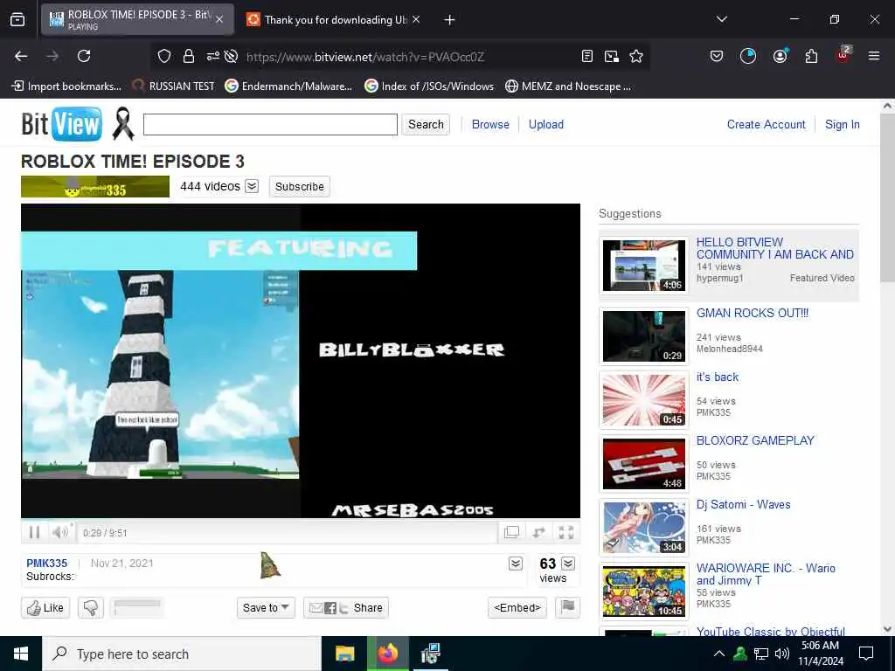Switch to Thank you for downloading tab
895x671 pixels.
point(333,19)
